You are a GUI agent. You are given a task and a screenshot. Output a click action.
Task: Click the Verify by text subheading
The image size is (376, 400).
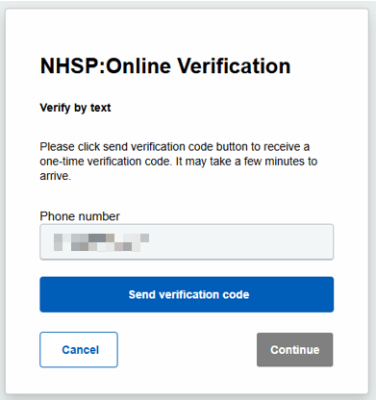(75, 108)
